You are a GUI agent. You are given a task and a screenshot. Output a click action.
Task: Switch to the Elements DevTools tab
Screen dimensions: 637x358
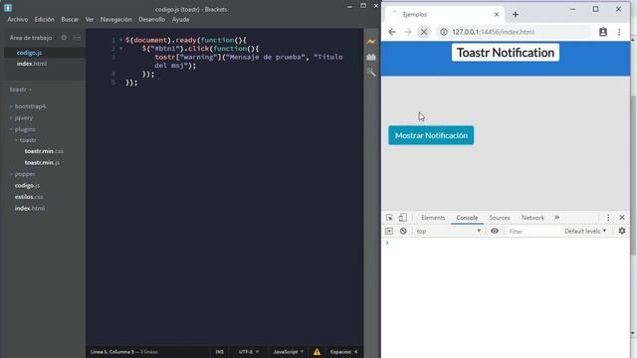[433, 218]
